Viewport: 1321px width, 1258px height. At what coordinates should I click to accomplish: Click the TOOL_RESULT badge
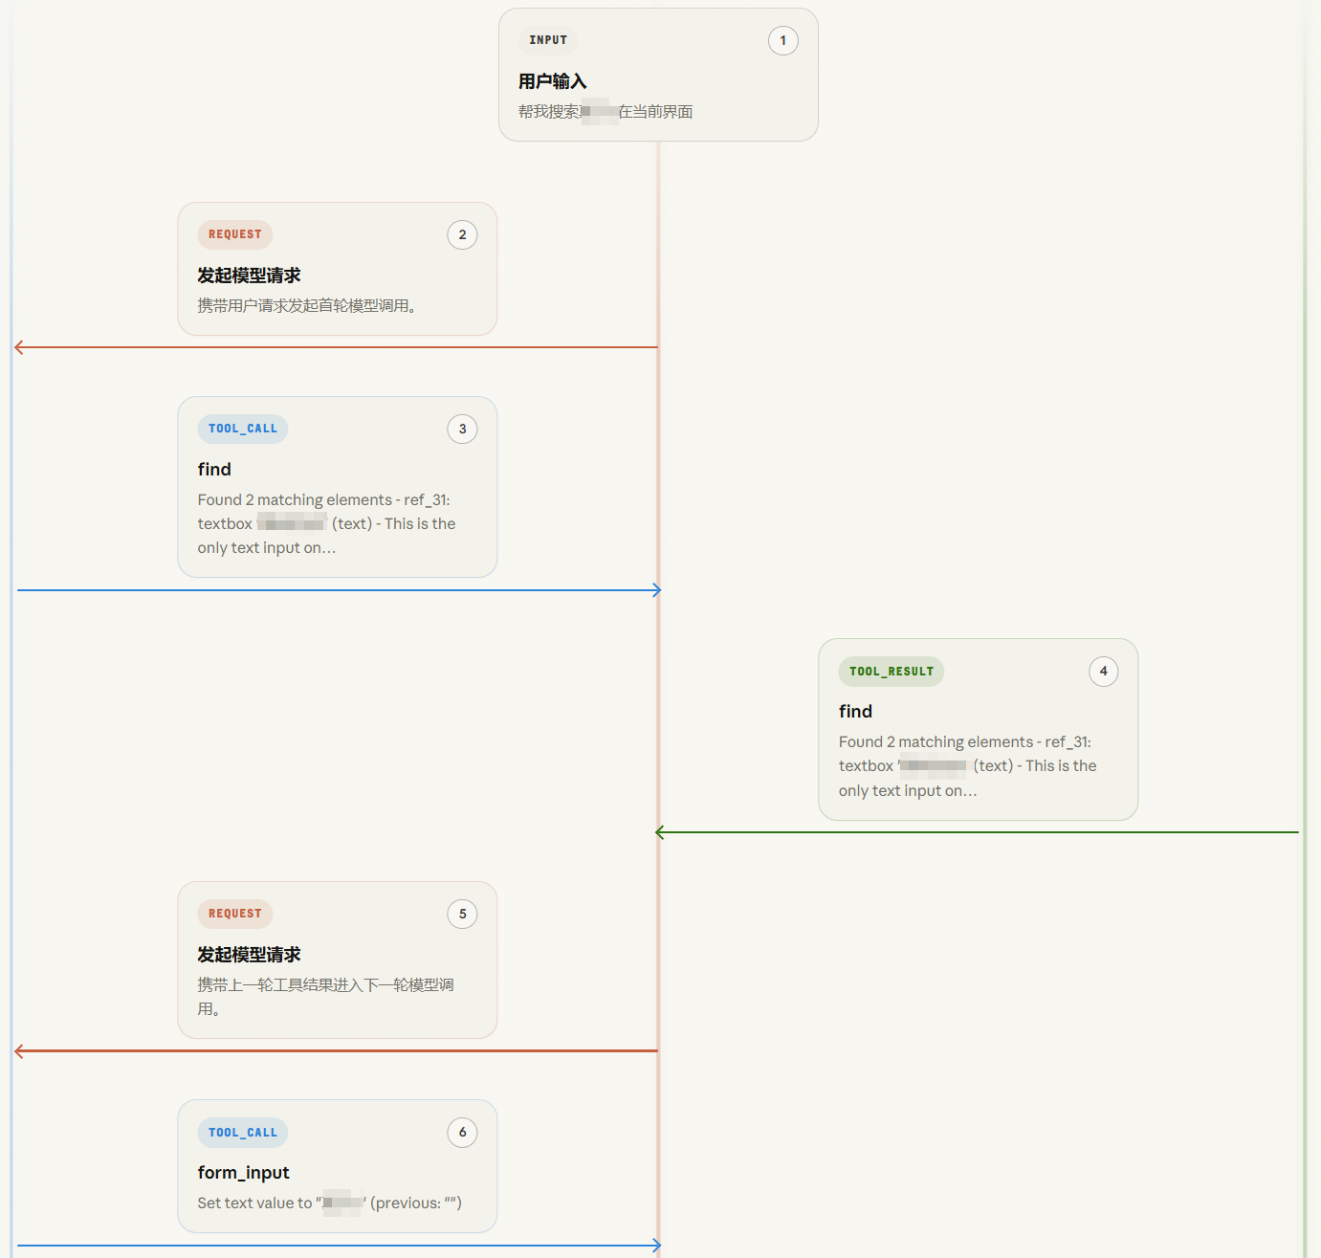pos(892,672)
